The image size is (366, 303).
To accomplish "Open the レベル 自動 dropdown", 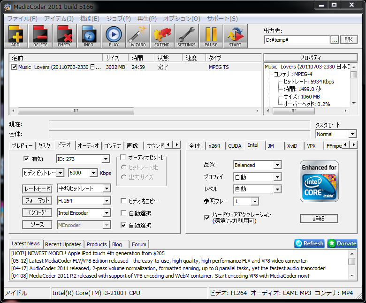I will pos(277,189).
